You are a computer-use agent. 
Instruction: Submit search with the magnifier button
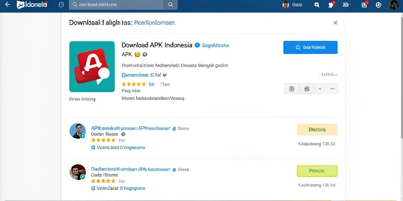pyautogui.click(x=170, y=5)
